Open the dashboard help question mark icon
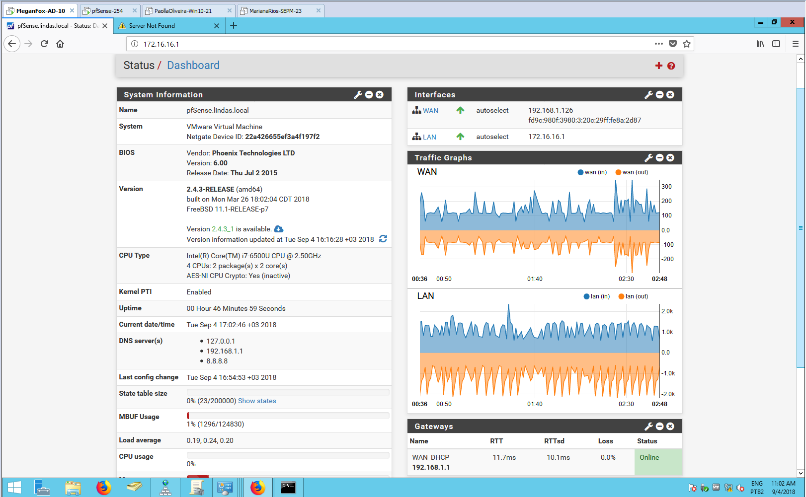The width and height of the screenshot is (806, 497). tap(671, 66)
